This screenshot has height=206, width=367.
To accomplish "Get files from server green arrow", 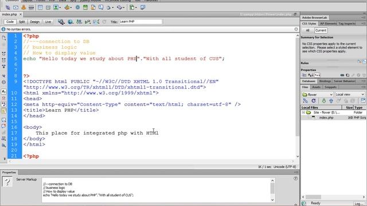I will tap(323, 101).
